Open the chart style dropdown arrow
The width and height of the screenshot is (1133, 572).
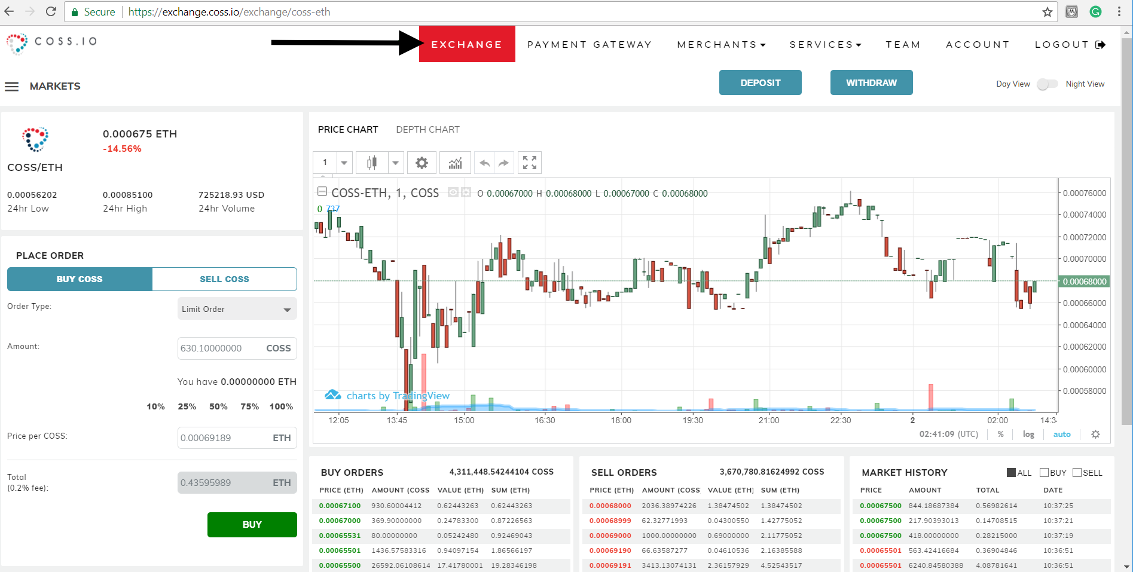click(x=395, y=163)
